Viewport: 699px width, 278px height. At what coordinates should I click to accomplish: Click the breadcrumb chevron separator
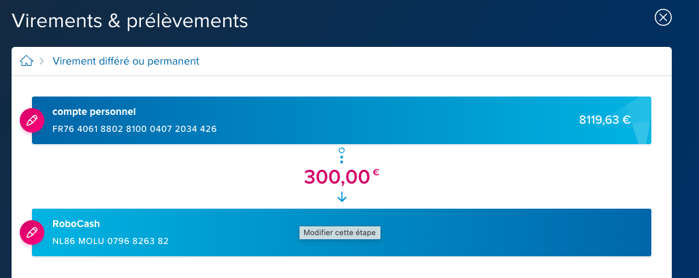coord(42,61)
